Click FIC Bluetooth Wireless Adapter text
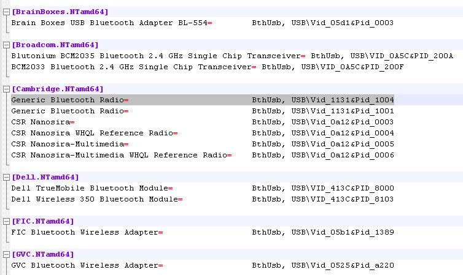The width and height of the screenshot is (463, 275). (85, 232)
